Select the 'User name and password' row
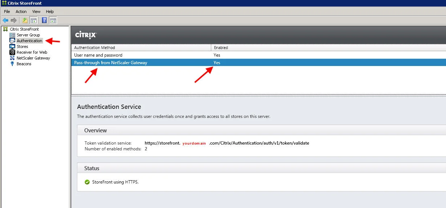 [x=259, y=55]
